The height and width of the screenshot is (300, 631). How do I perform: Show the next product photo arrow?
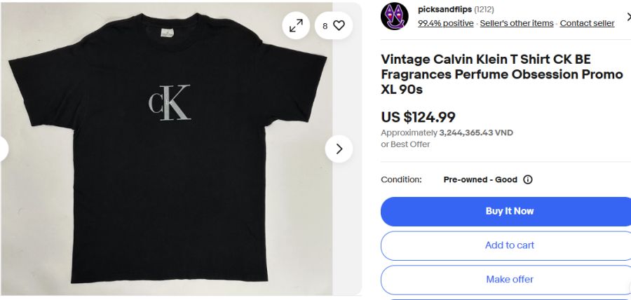click(x=339, y=149)
